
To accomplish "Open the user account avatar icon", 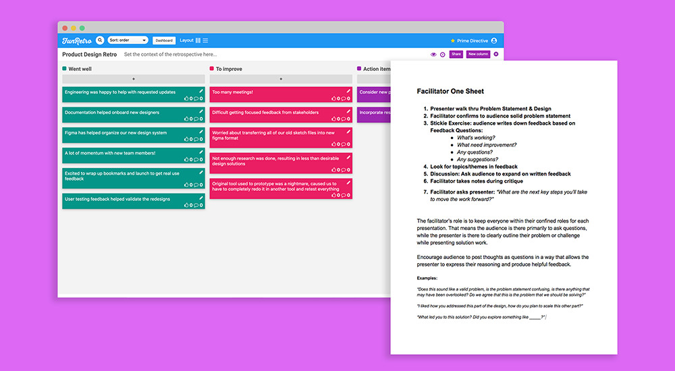I will 494,40.
